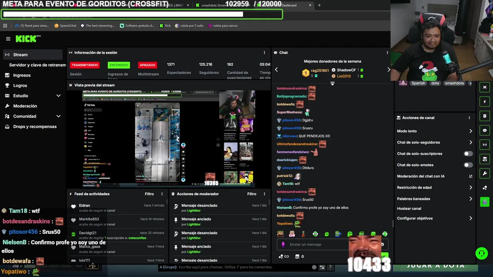Open new browser tab with plus button

click(319, 5)
